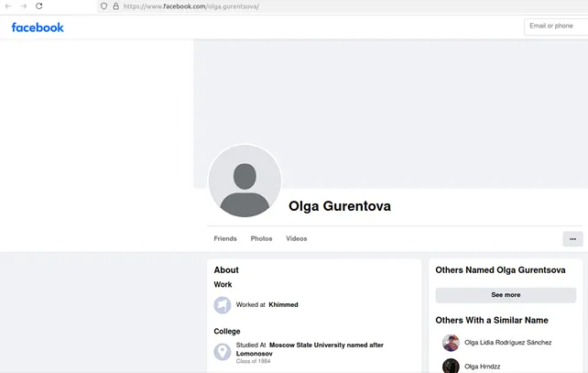
Task: Open the Friends tab
Action: coord(225,238)
